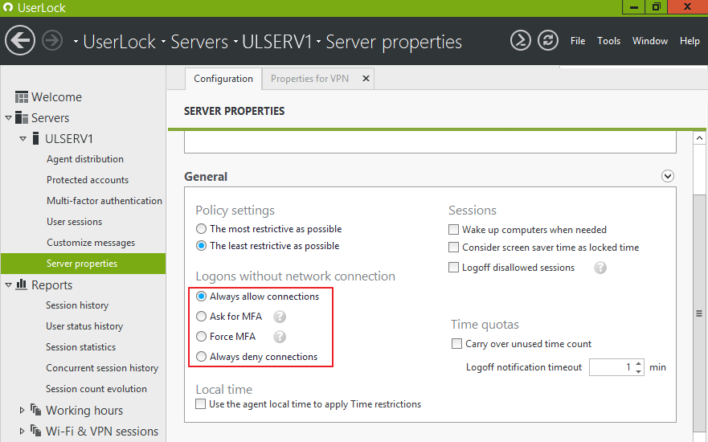Click help icon beside Logoff disallowed sessions
The width and height of the screenshot is (708, 442).
pos(600,268)
